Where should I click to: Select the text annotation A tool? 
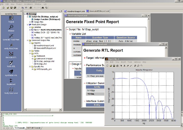click(124, 66)
